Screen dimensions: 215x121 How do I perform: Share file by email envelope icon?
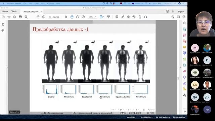(178, 17)
